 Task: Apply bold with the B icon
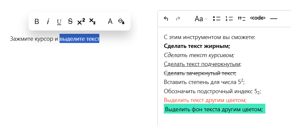(37, 21)
